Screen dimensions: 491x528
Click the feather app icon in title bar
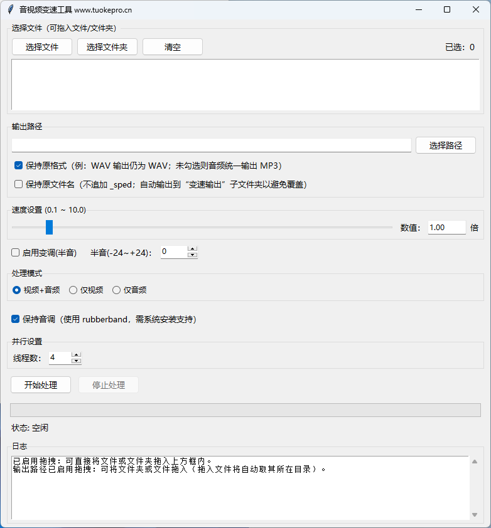(10, 9)
